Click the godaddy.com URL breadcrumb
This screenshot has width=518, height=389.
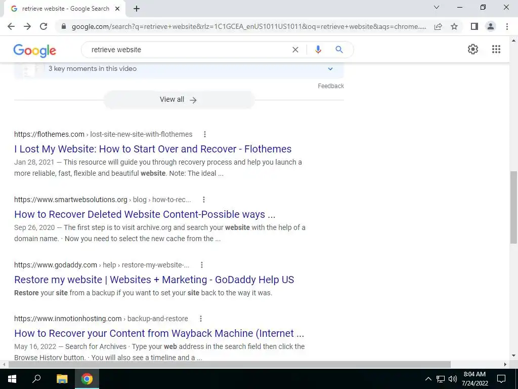click(102, 265)
